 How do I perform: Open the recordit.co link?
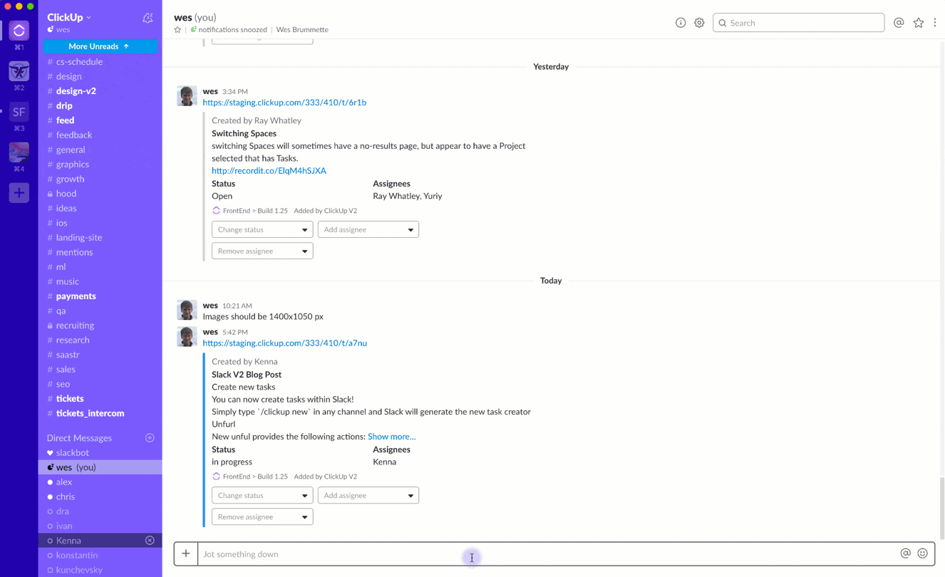click(x=269, y=171)
